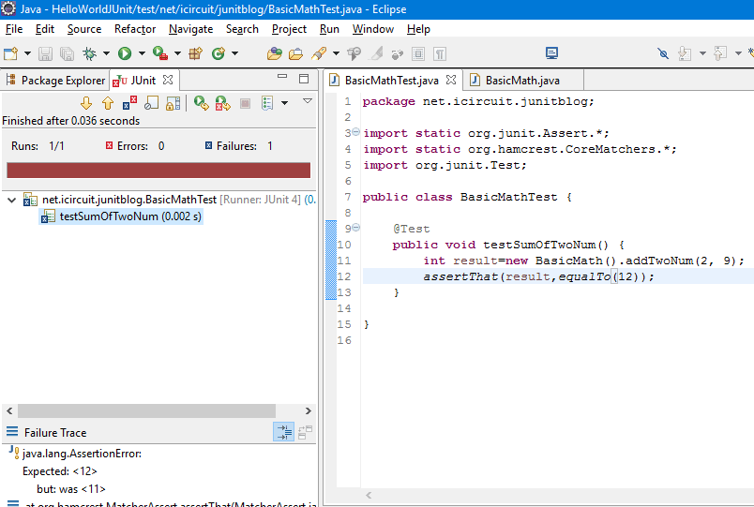Click the Save All icon
This screenshot has width=754, height=507.
67,53
